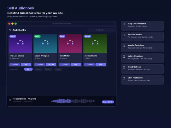This screenshot has height=128, width=171.
Task: Click author name B. Sanderson
Action: click(x=15, y=58)
